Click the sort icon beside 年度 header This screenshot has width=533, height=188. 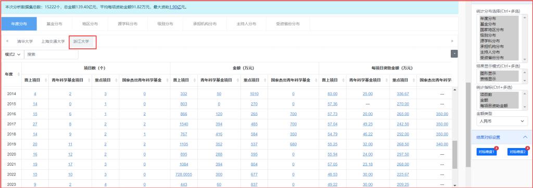coord(18,74)
